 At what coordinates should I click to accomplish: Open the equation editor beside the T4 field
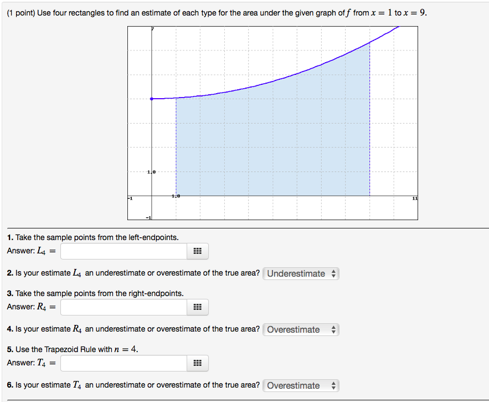pos(197,363)
